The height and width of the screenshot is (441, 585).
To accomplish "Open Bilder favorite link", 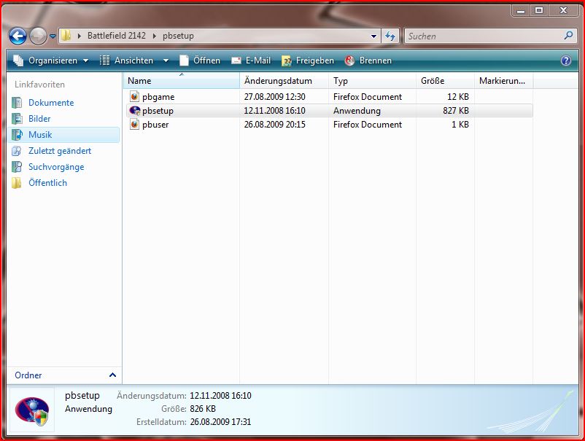I will [39, 119].
